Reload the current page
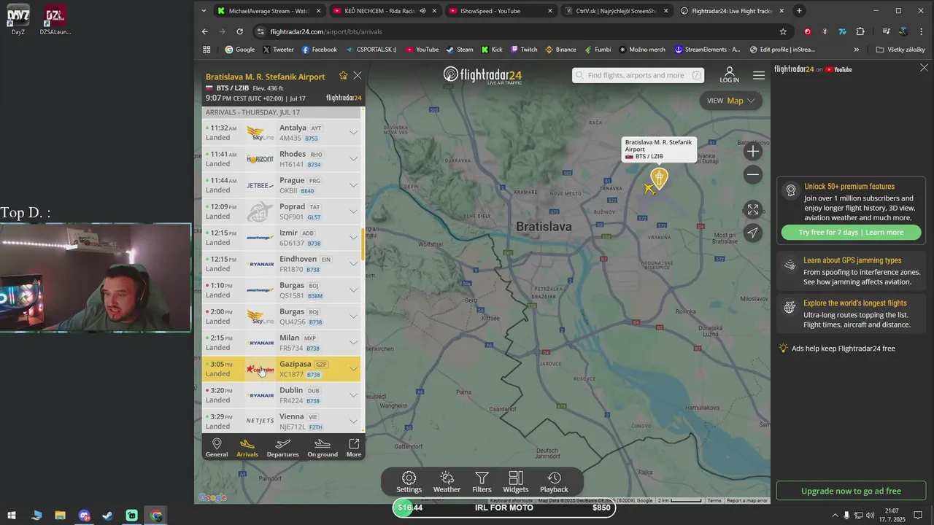Viewport: 934px width, 525px height. point(239,31)
